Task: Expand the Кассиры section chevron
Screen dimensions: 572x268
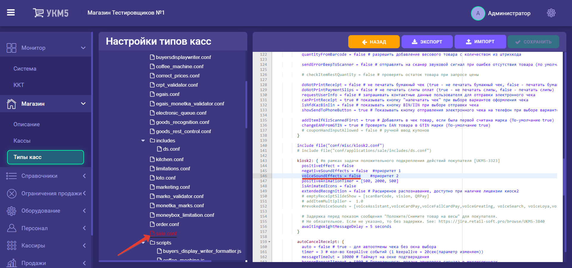Action: (x=84, y=245)
